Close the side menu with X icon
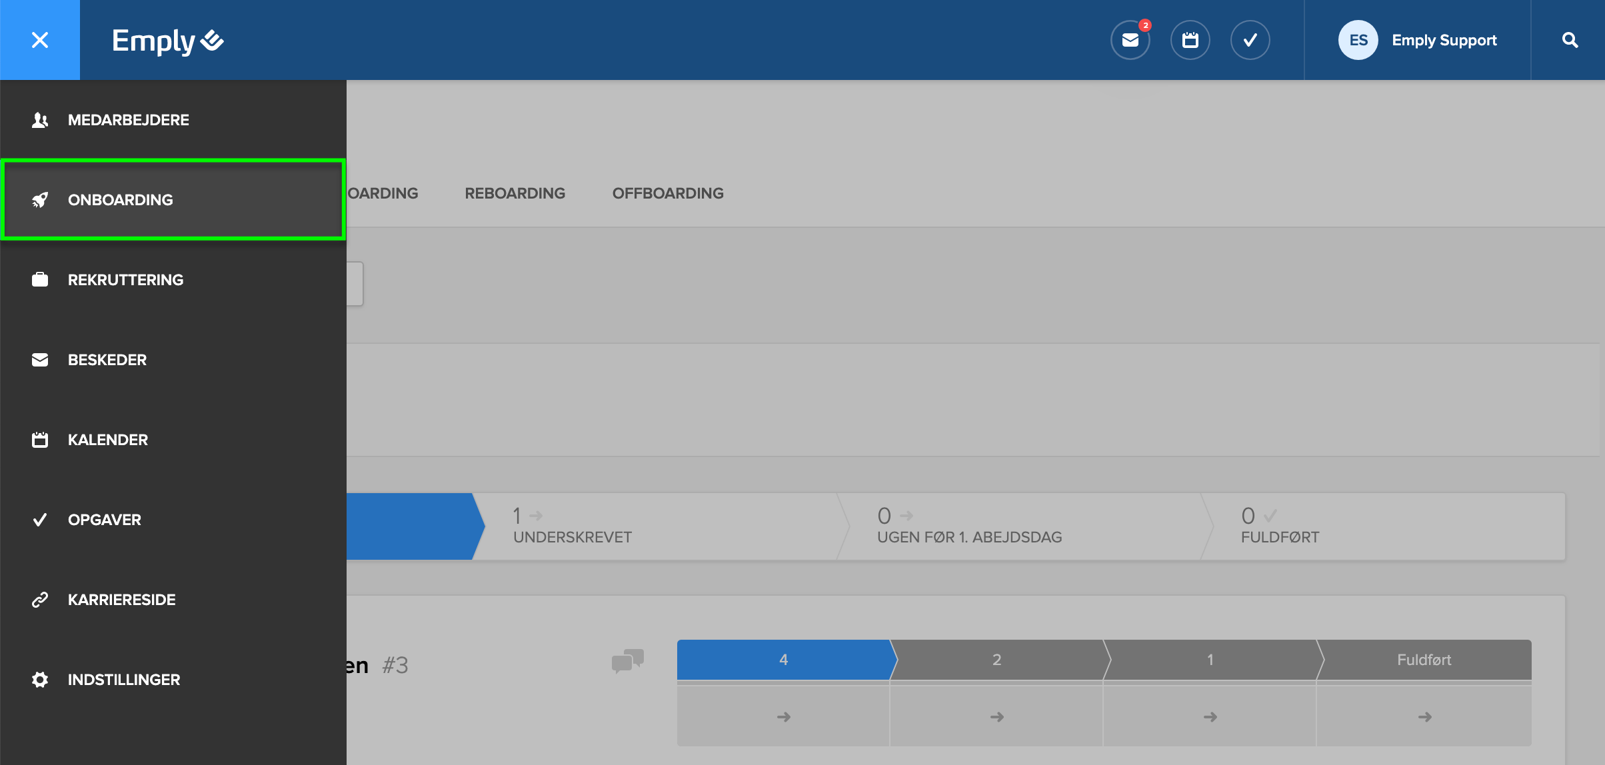1605x765 pixels. tap(40, 40)
